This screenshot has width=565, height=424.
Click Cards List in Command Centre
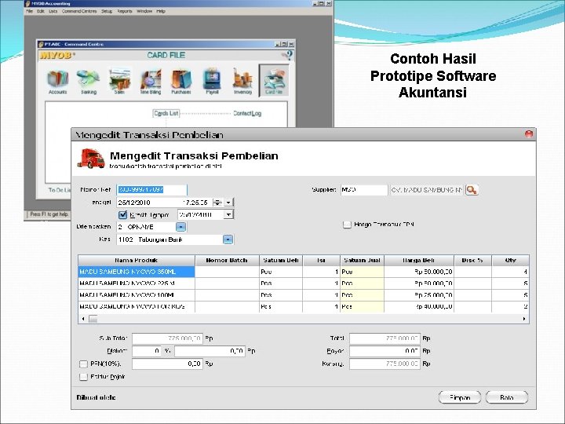point(166,113)
